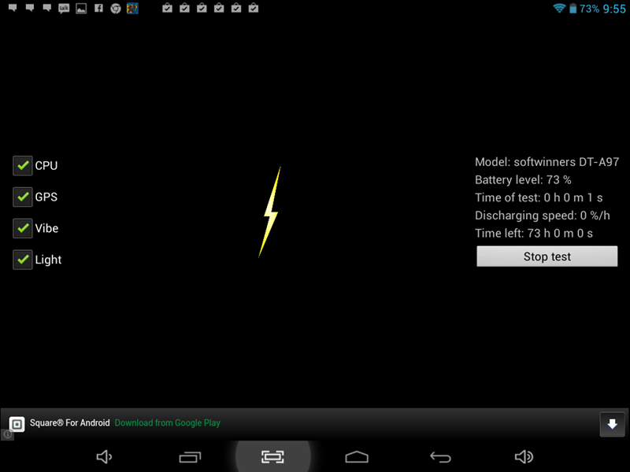
Task: Toggle the CPU checkbox
Action: click(x=23, y=165)
